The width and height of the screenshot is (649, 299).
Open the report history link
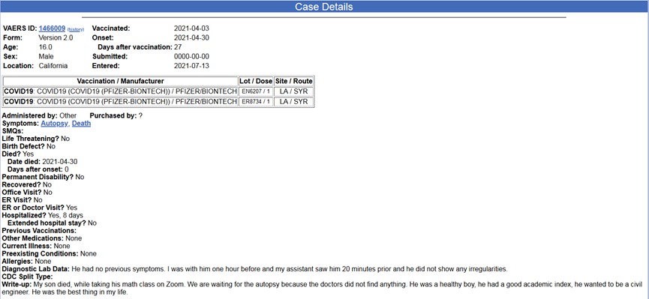click(x=76, y=29)
